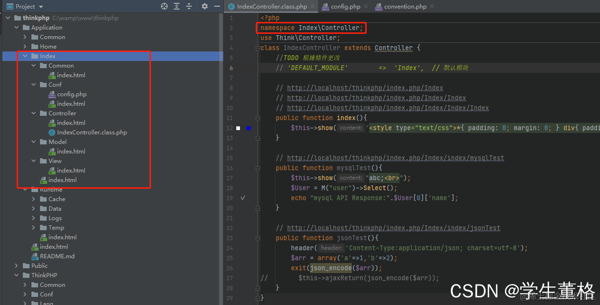Collapse the Model folder chevron

click(34, 142)
